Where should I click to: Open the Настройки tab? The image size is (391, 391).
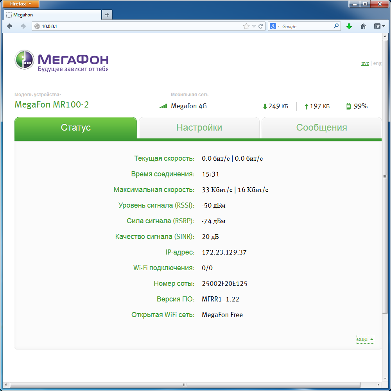[x=199, y=127]
